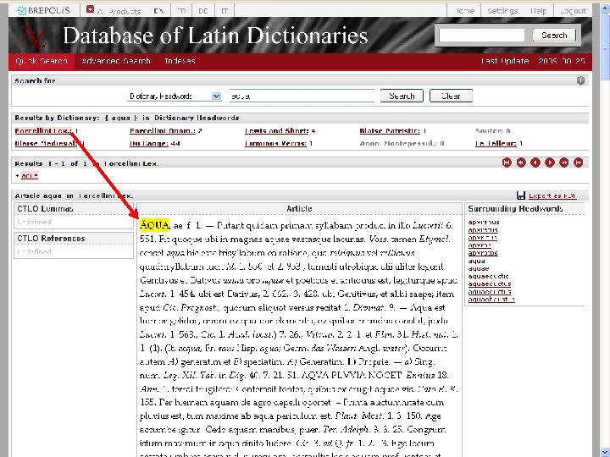Viewport: 610px width, 457px height.
Task: Click the header banner search field
Action: (482, 36)
